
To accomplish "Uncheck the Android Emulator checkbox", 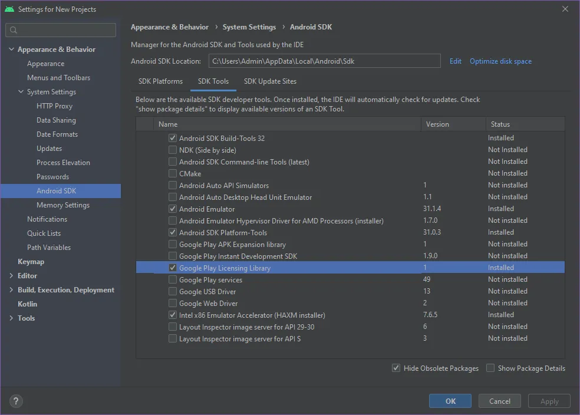I will 172,209.
